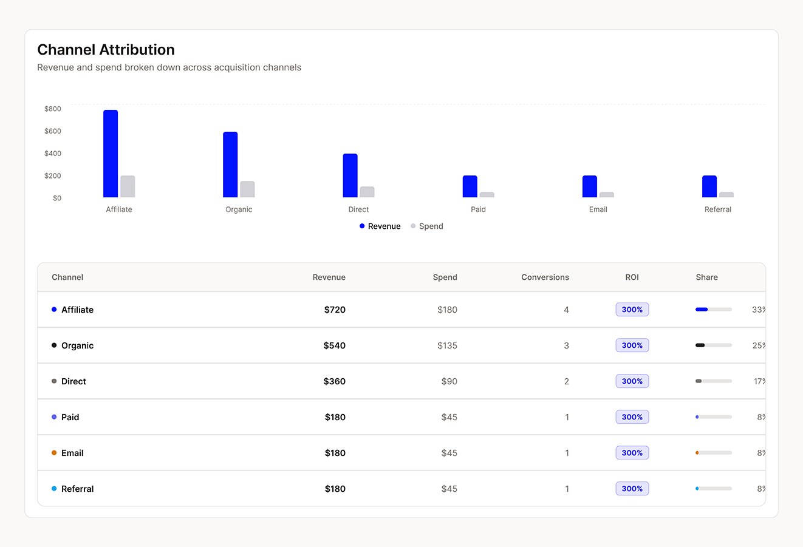Click the Organic revenue bar in the chart

230,165
